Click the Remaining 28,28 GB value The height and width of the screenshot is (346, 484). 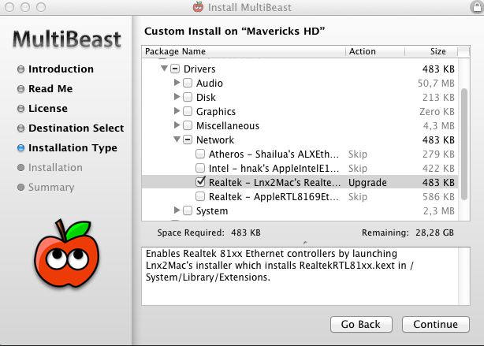pos(434,233)
